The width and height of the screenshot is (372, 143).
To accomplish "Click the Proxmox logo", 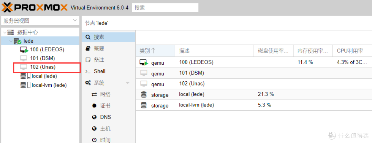I will click(34, 7).
